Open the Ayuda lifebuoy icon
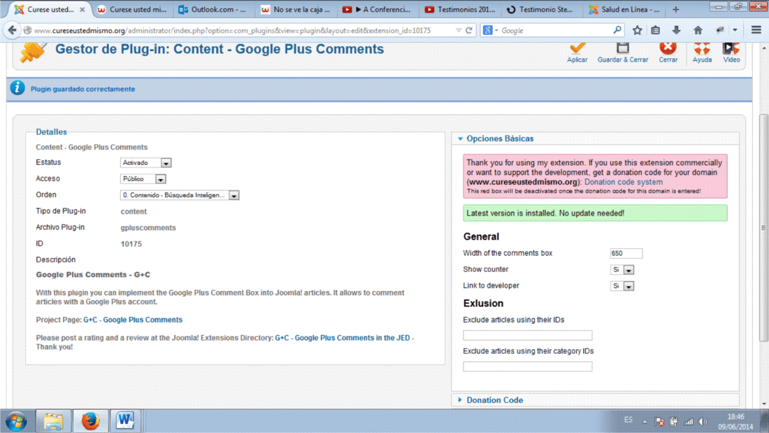 702,48
